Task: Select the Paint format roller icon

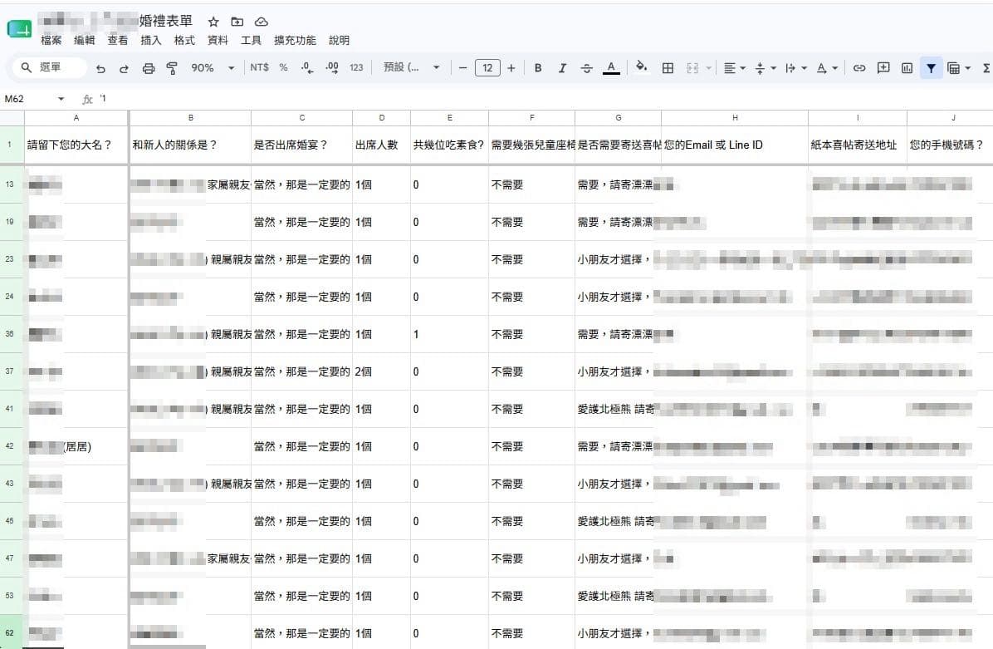Action: [172, 68]
